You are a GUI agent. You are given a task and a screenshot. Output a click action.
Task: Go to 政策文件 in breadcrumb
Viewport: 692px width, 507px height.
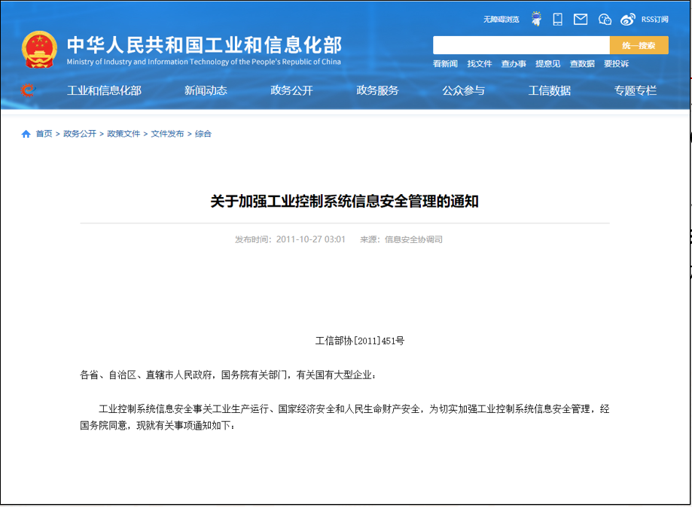pos(123,134)
